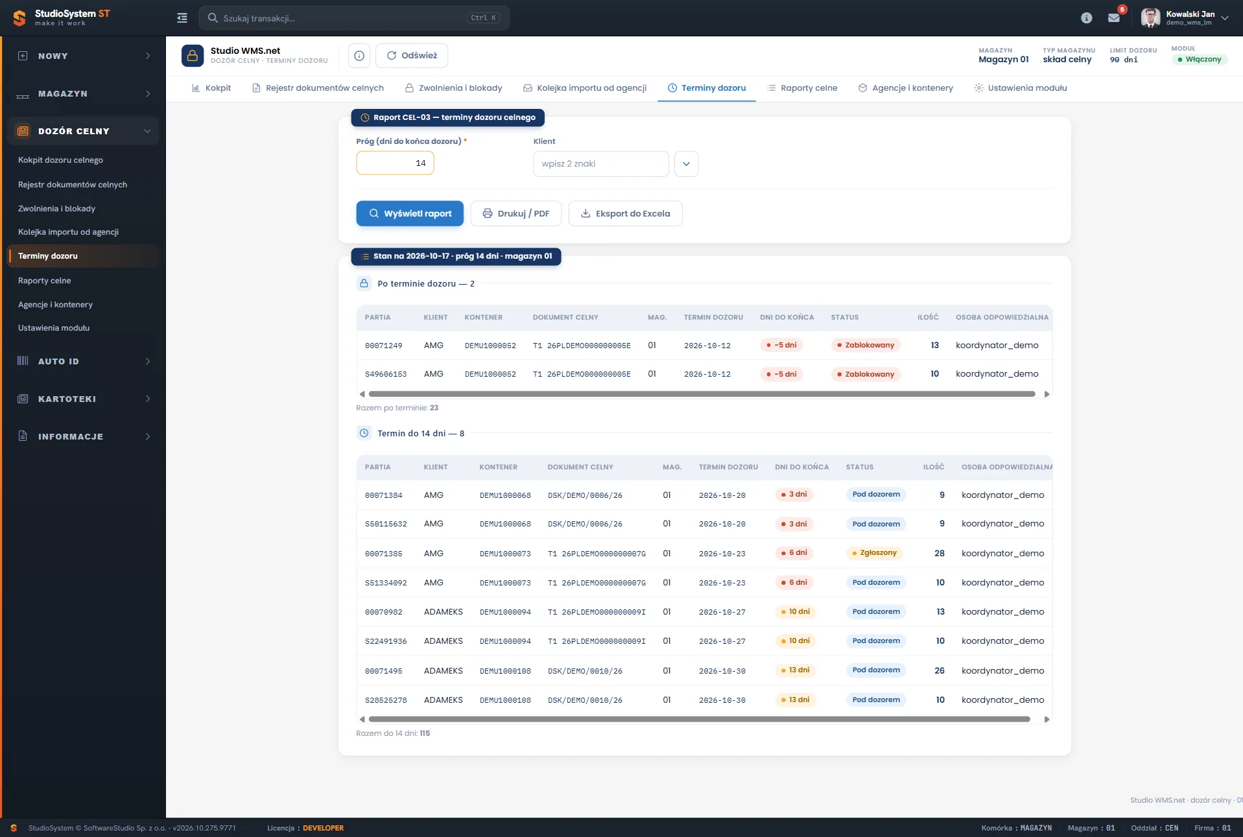Viewport: 1243px width, 837px height.
Task: Open the mail notifications icon
Action: click(x=1114, y=18)
